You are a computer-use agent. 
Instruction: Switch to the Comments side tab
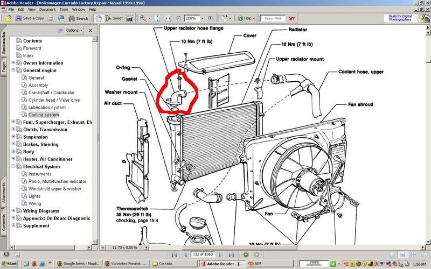click(x=4, y=222)
